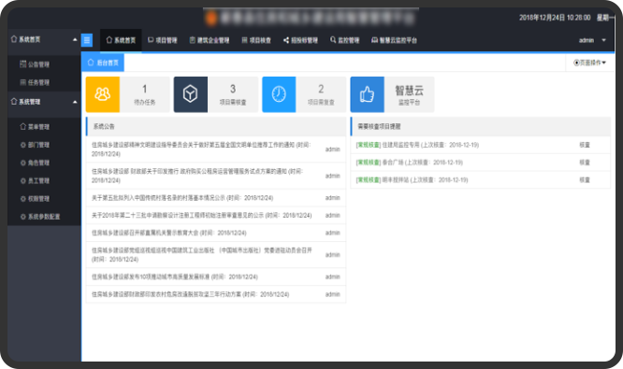The image size is (623, 369).
Task: Select the 项目管理 top menu item
Action: (x=162, y=40)
